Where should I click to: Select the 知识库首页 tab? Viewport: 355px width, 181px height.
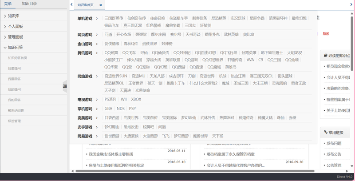coord(85,5)
